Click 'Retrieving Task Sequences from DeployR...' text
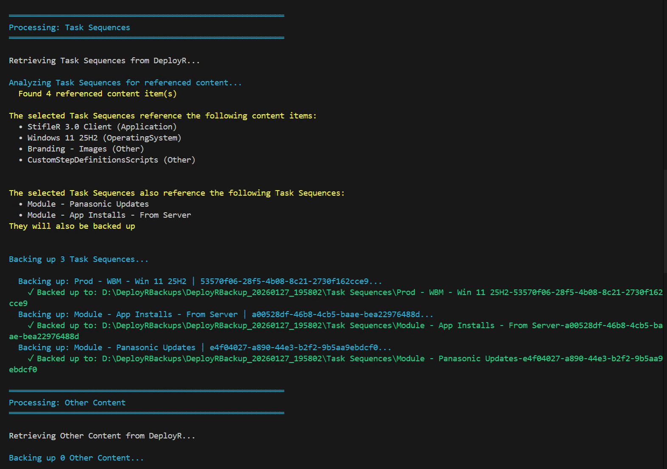Viewport: 667px width, 469px height. (x=104, y=61)
